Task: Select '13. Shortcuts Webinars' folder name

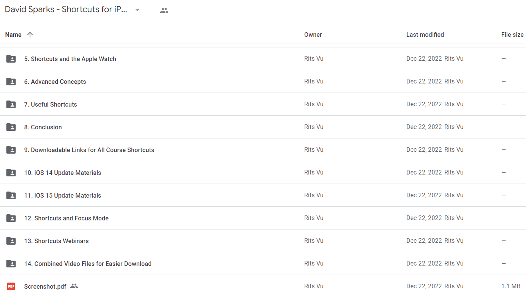Action: point(57,241)
